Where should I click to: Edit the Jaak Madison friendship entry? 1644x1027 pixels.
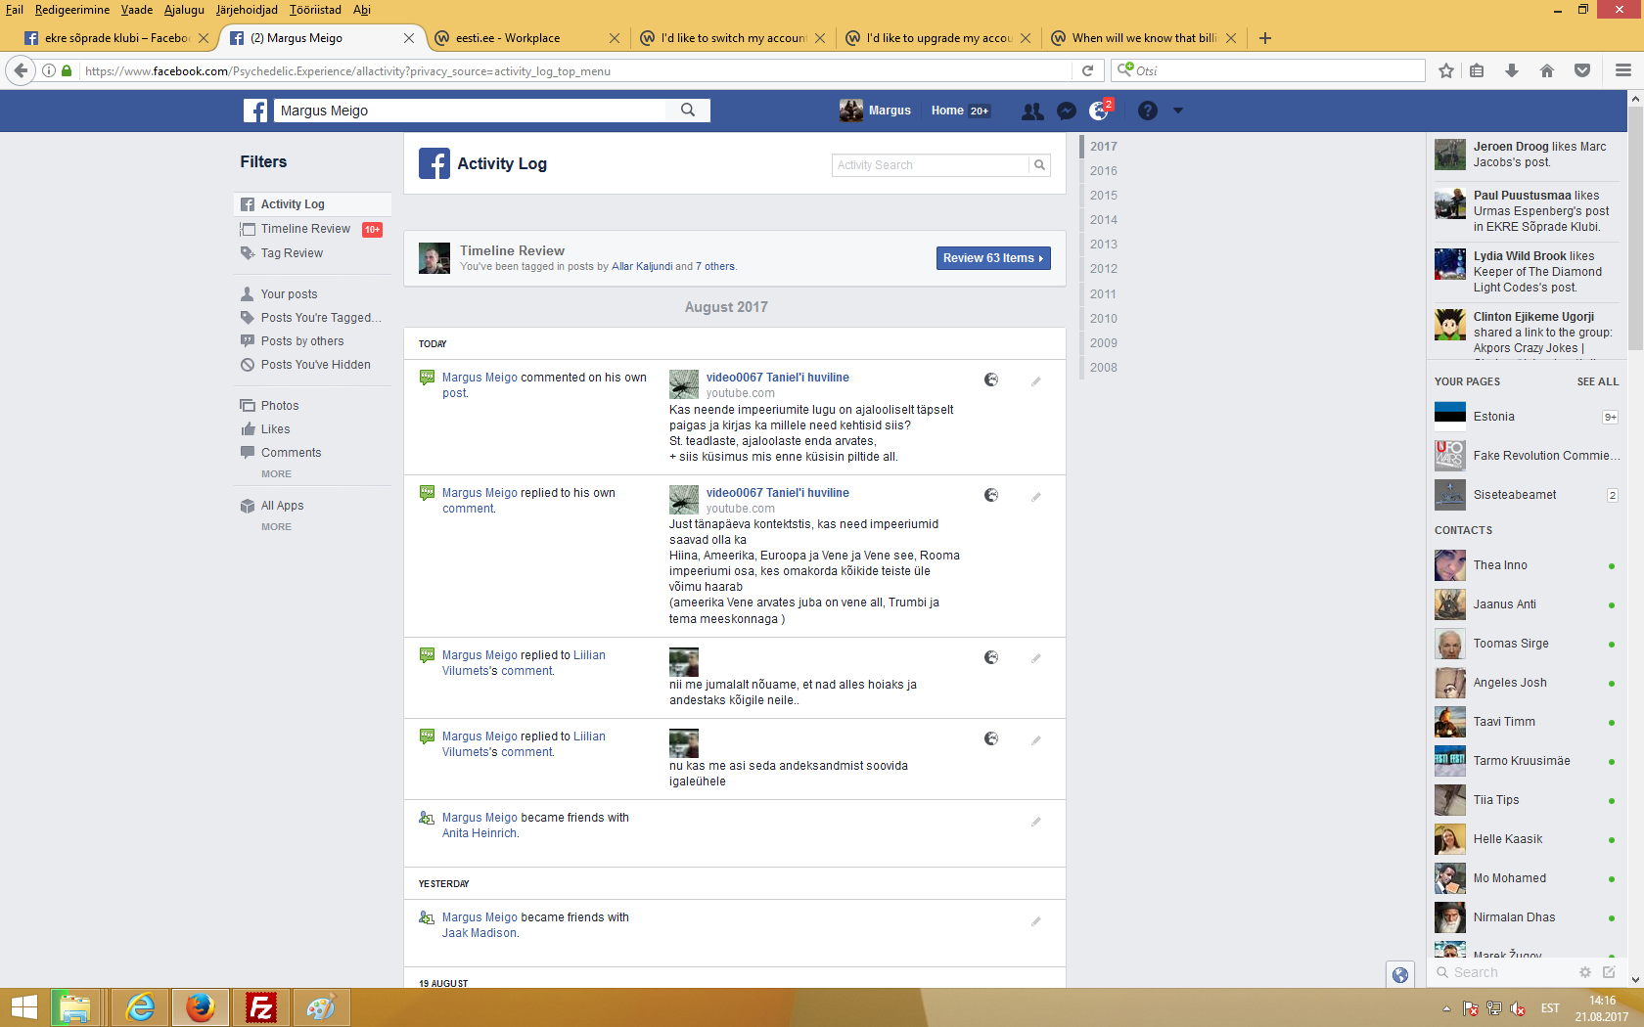point(1035,921)
